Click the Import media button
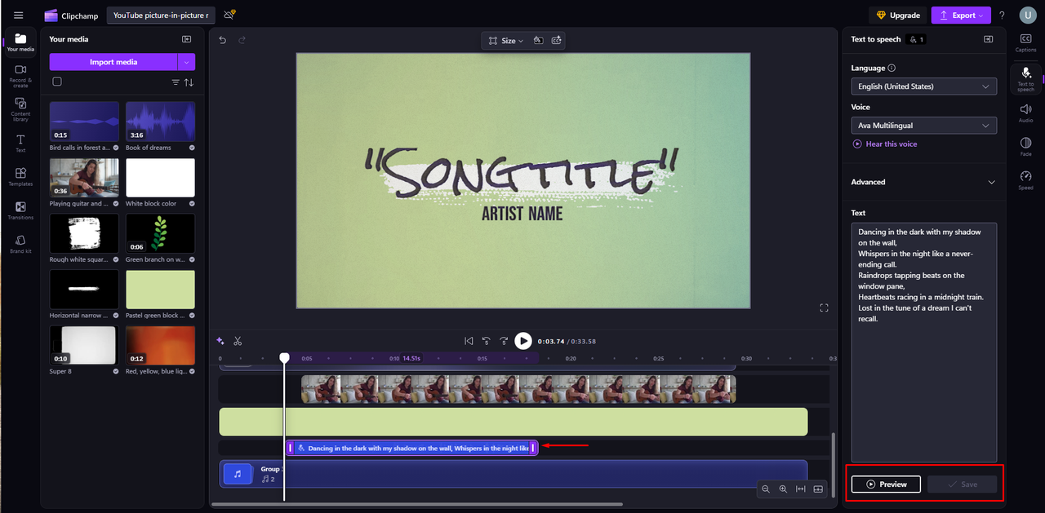 tap(113, 62)
